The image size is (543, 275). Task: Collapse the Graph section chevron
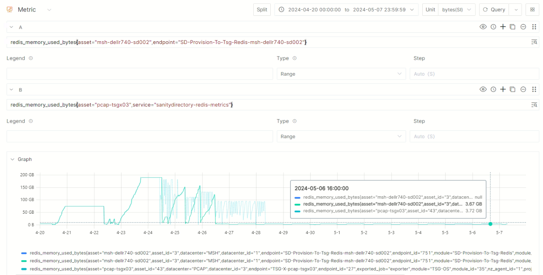[12, 159]
